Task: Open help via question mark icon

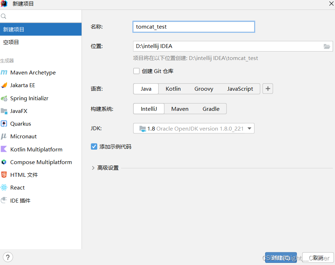Action: (x=8, y=257)
